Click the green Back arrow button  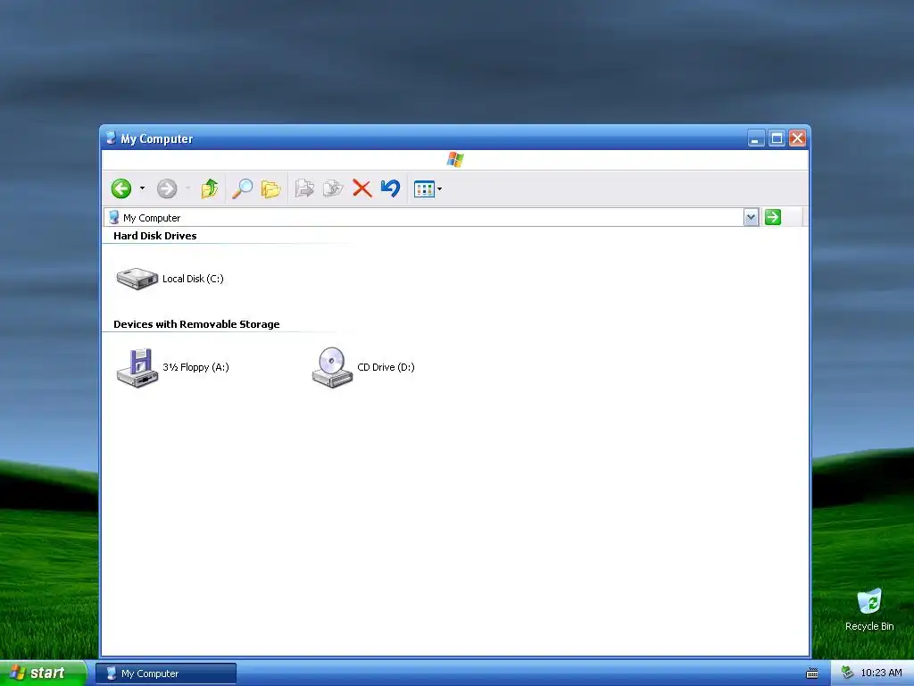121,188
